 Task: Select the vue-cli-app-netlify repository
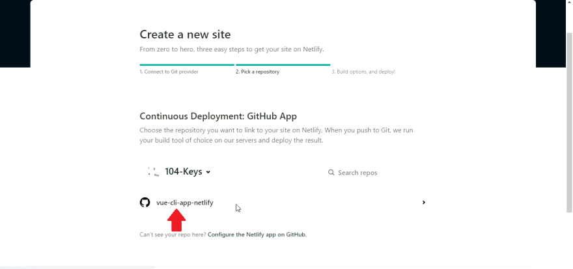[x=184, y=203]
